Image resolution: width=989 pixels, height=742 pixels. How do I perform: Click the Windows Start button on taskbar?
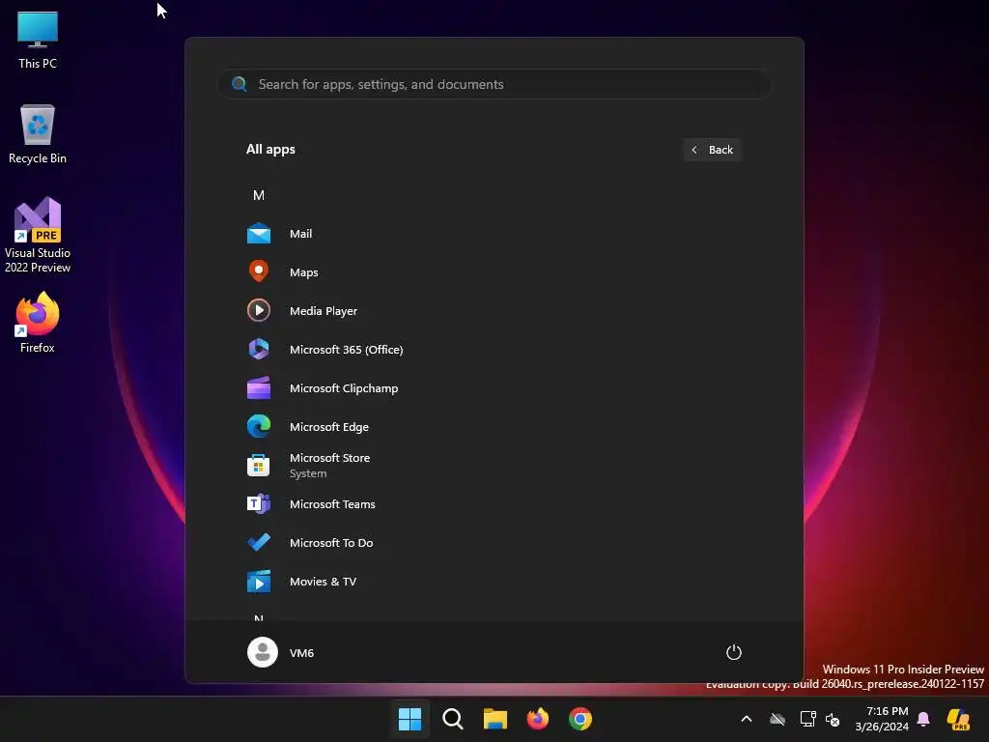pos(410,719)
